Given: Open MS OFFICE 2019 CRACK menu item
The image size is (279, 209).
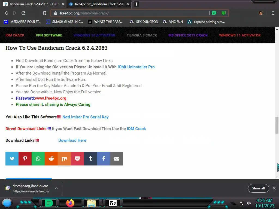Looking at the screenshot, I should click(x=188, y=35).
